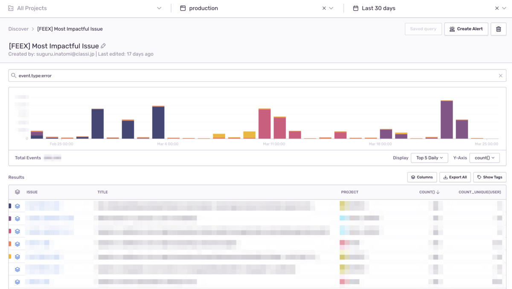Image resolution: width=512 pixels, height=289 pixels.
Task: Click the tall navy bar near Mar 4
Action: click(x=158, y=123)
